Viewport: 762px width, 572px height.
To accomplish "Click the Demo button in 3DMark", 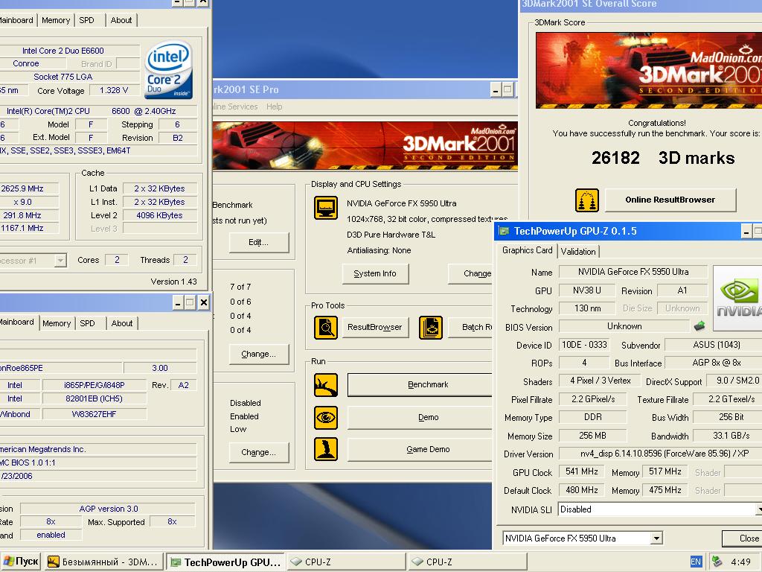I will (x=420, y=417).
